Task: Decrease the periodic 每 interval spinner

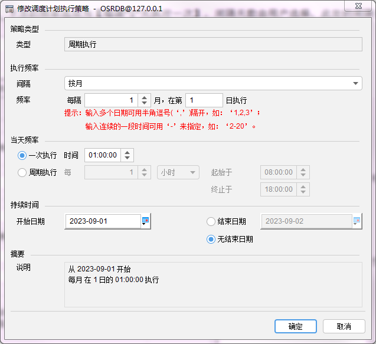Action: click(x=144, y=175)
